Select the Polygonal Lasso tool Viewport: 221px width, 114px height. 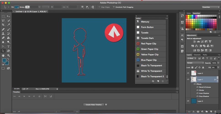tap(3, 21)
